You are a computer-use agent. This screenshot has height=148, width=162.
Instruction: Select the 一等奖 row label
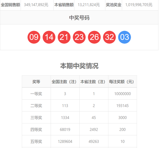pyautogui.click(x=36, y=94)
